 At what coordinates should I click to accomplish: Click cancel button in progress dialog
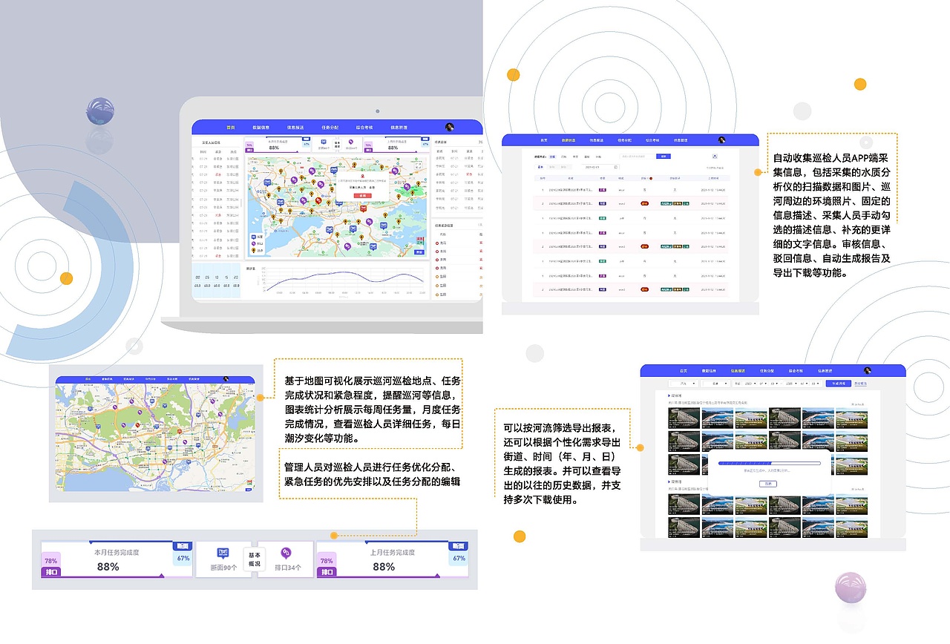click(x=768, y=483)
